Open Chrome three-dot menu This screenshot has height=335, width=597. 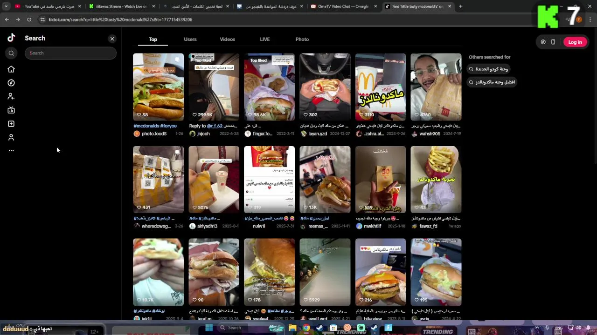point(590,20)
